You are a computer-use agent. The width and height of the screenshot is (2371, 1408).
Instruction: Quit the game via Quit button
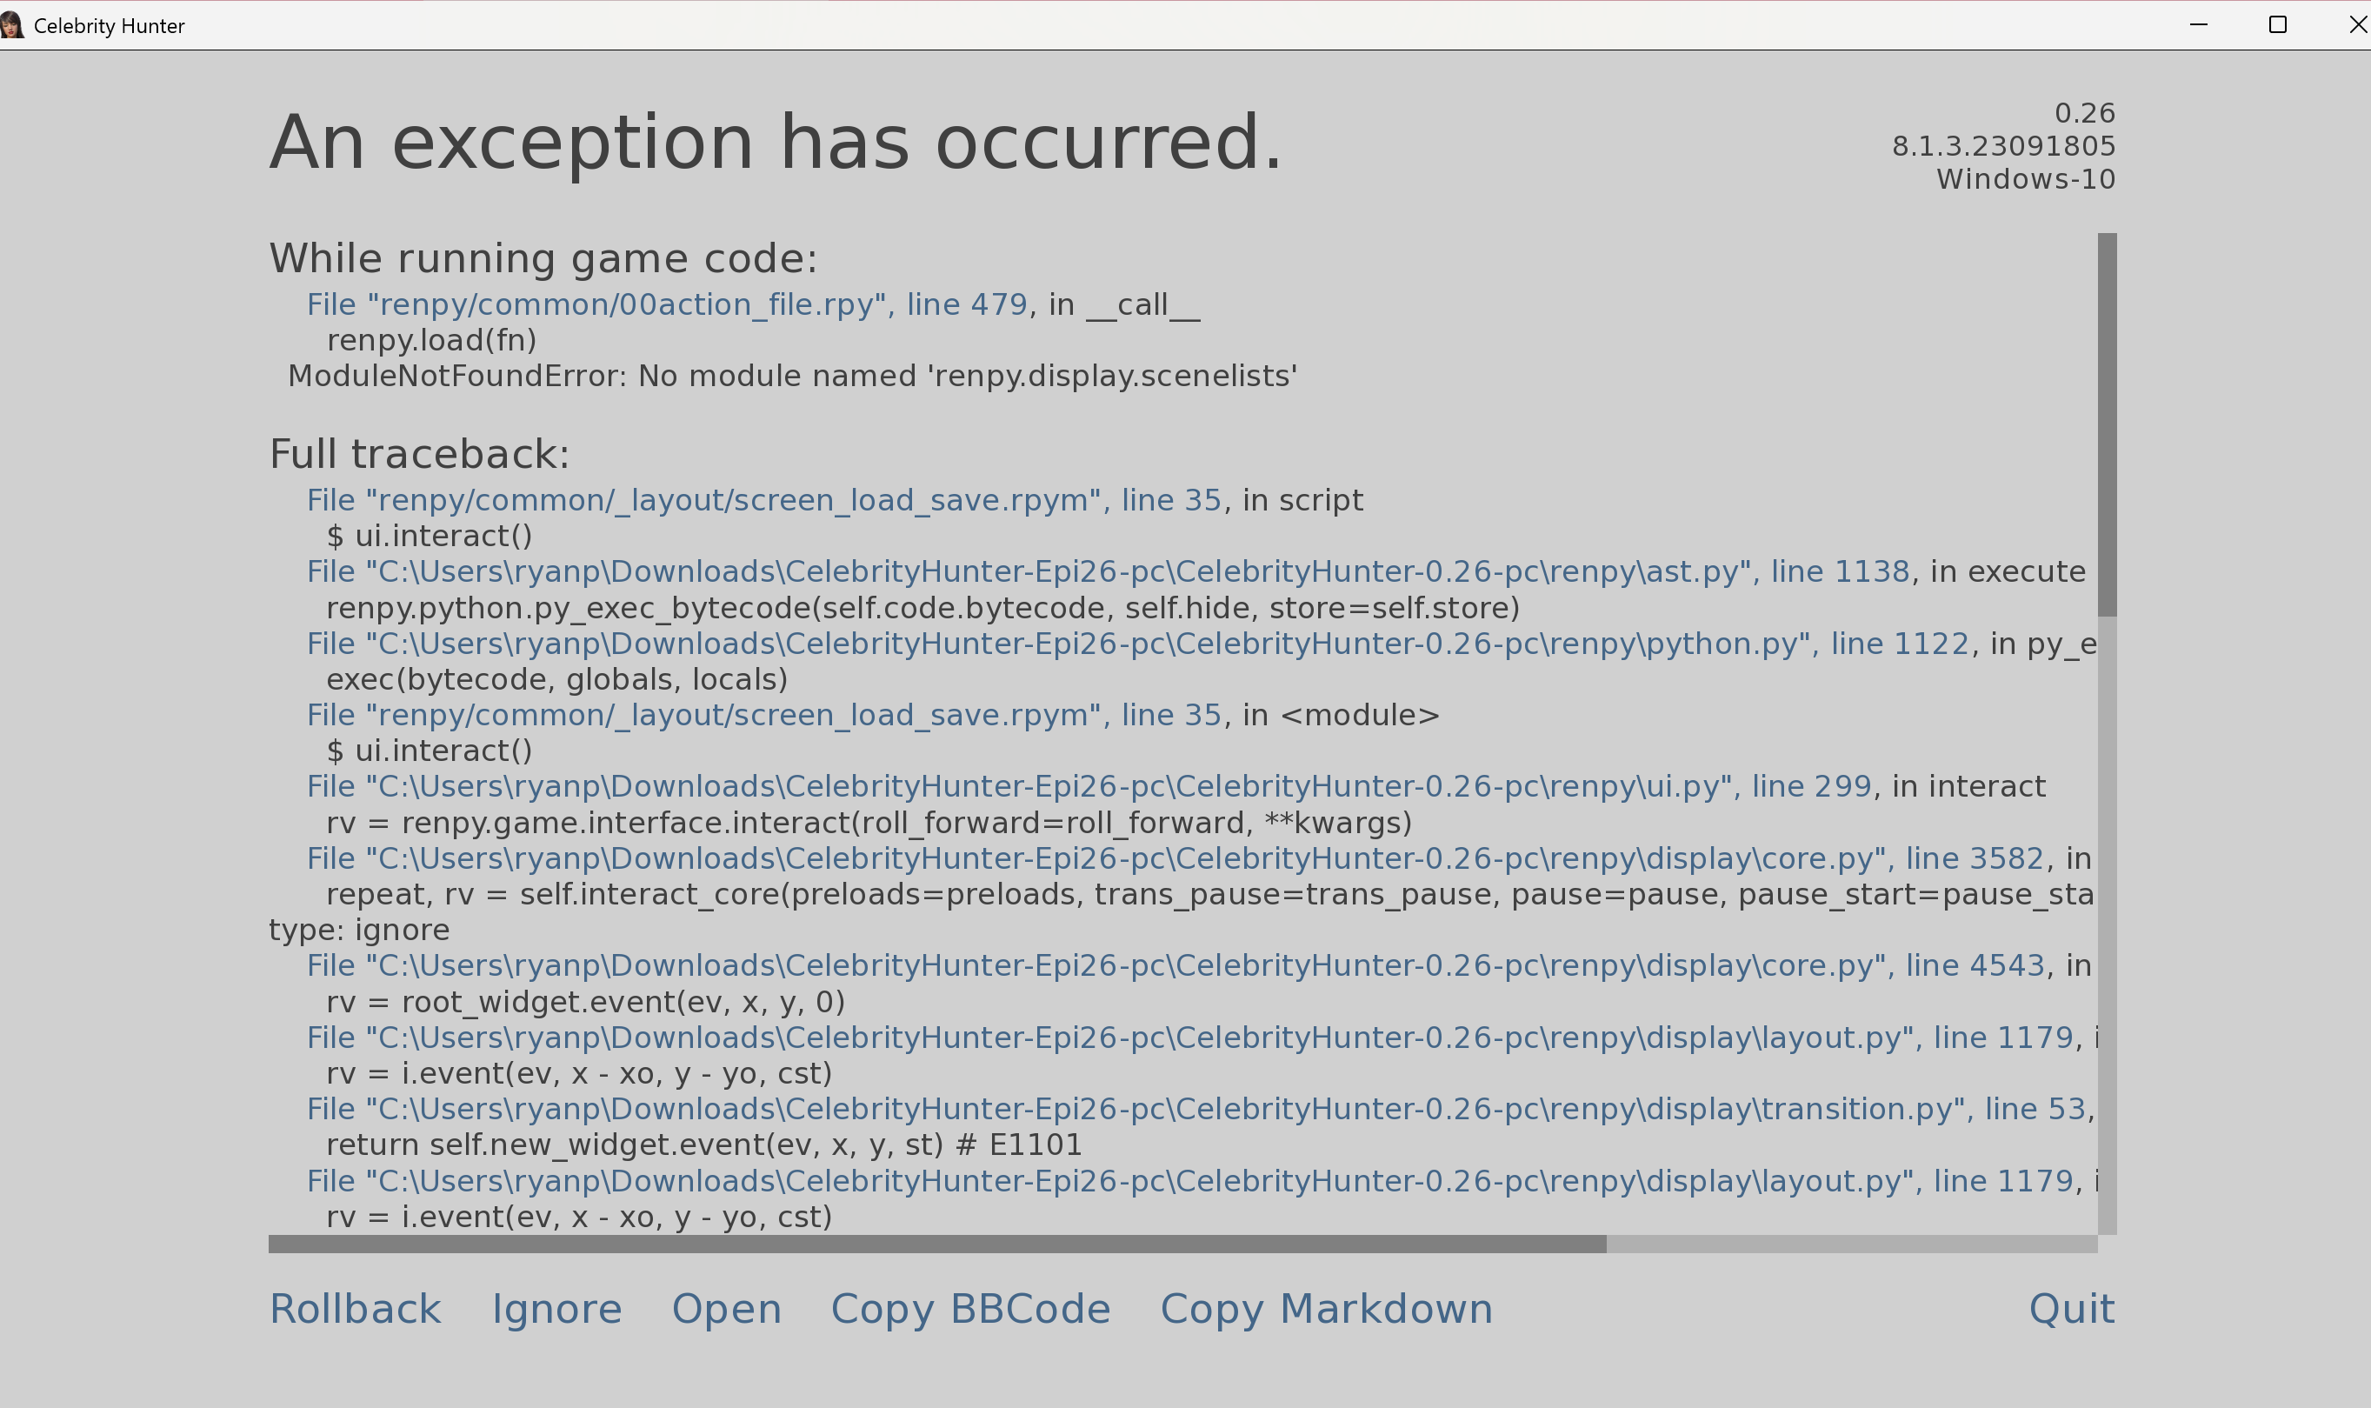tap(2070, 1310)
